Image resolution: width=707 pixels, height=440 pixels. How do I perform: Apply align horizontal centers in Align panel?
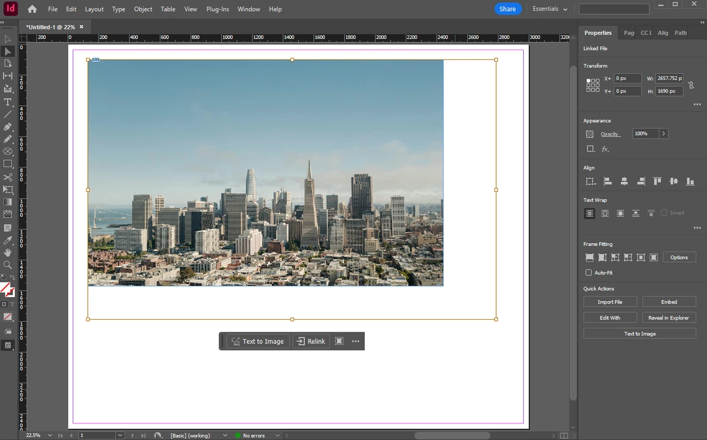pyautogui.click(x=624, y=181)
